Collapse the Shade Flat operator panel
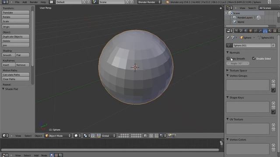 pos(3,89)
